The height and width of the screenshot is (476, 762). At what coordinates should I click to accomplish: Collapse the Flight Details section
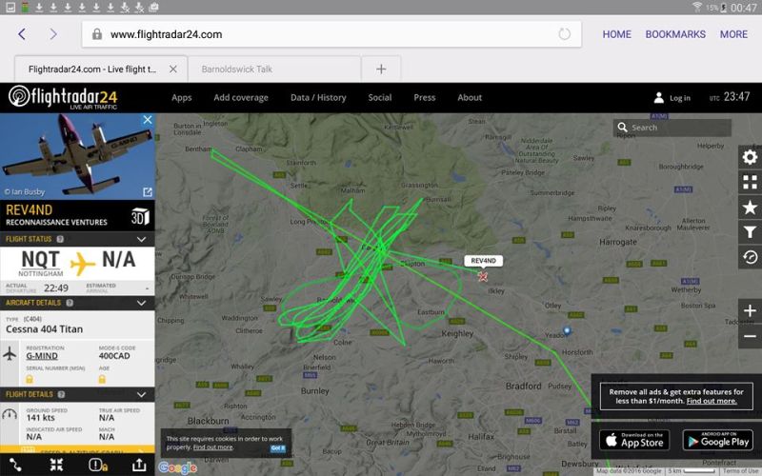pos(141,394)
